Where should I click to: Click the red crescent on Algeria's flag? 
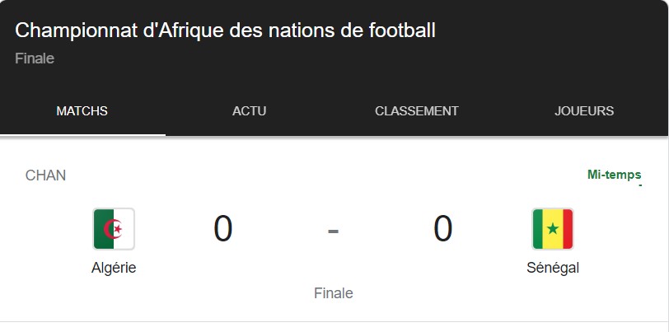117,228
